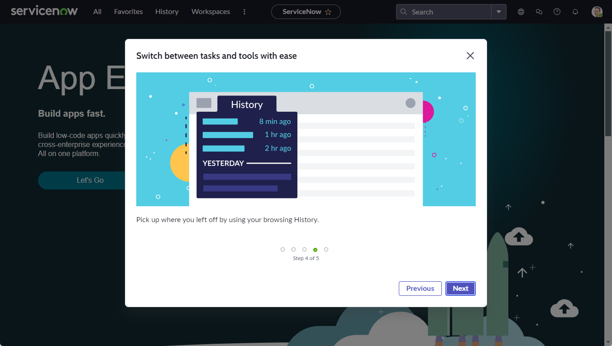Open the Workspaces menu
612x346 pixels.
210,12
